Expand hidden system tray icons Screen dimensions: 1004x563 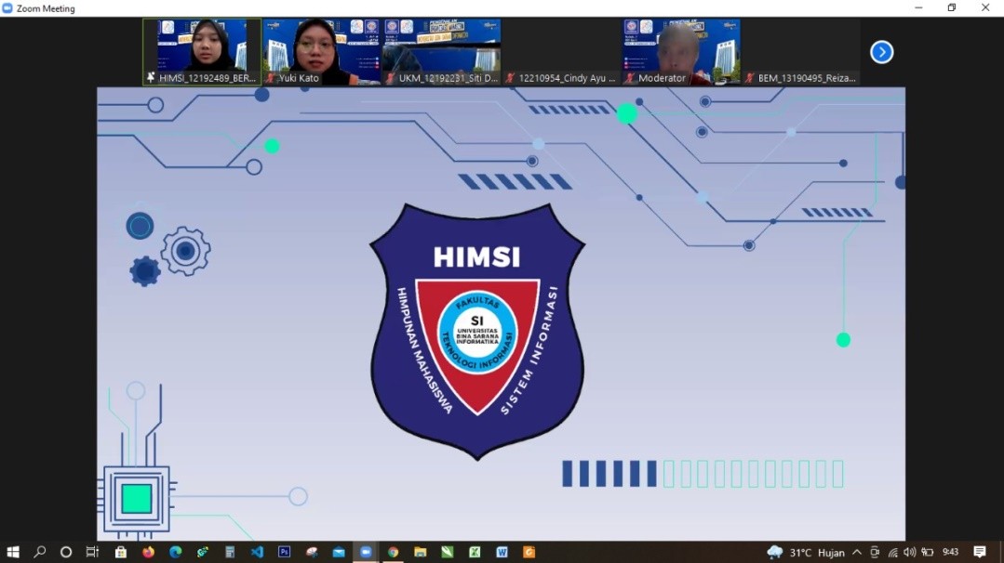(x=857, y=552)
